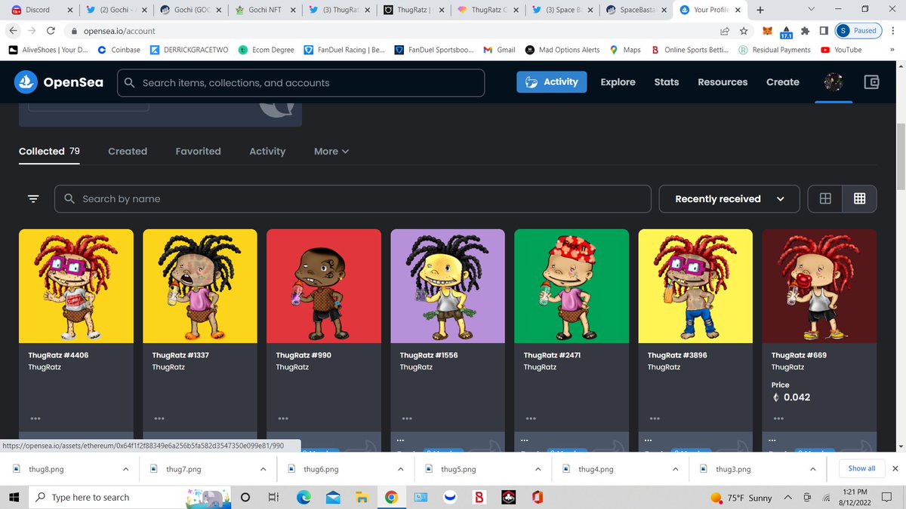
Task: Open ThugRatz #1556 thumbnail image
Action: pos(447,287)
